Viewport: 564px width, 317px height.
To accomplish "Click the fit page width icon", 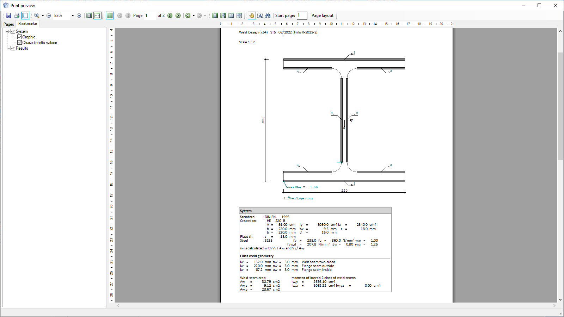I will click(97, 15).
